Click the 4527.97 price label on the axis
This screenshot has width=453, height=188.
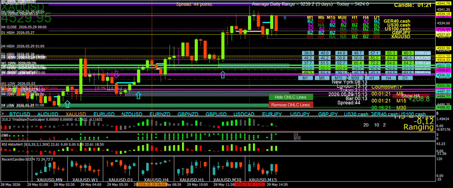444,35
